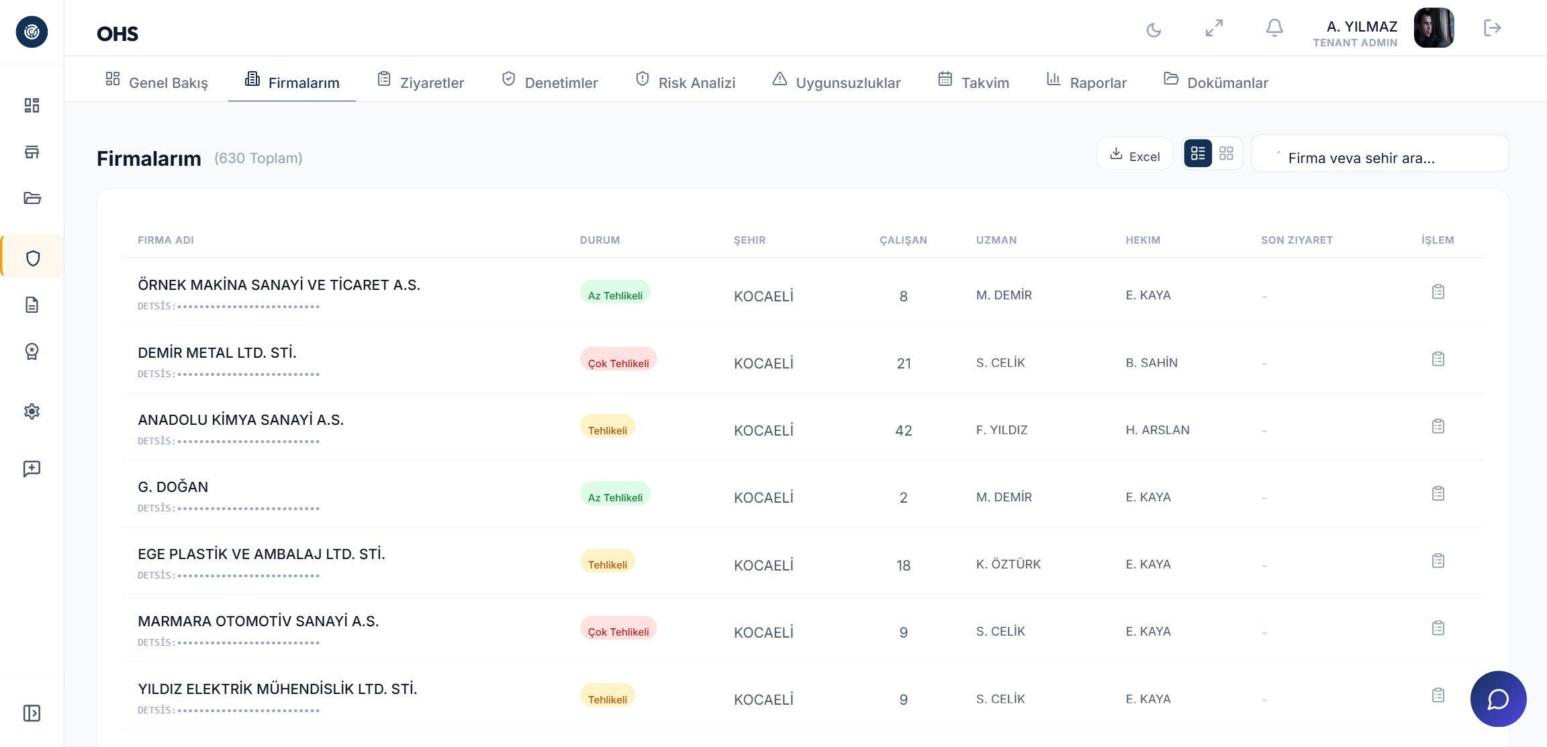
Task: Switch to Raporlar tab
Action: [x=1086, y=82]
